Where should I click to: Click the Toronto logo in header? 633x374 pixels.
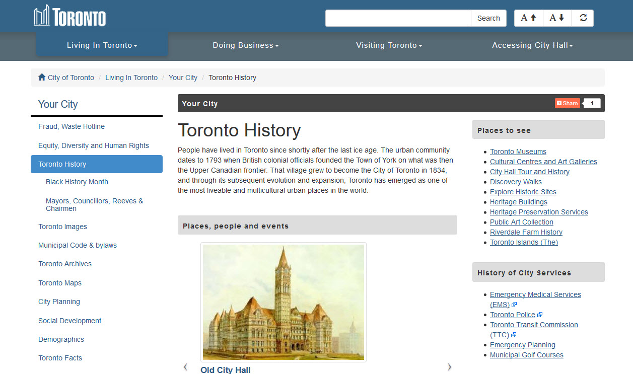pos(70,16)
